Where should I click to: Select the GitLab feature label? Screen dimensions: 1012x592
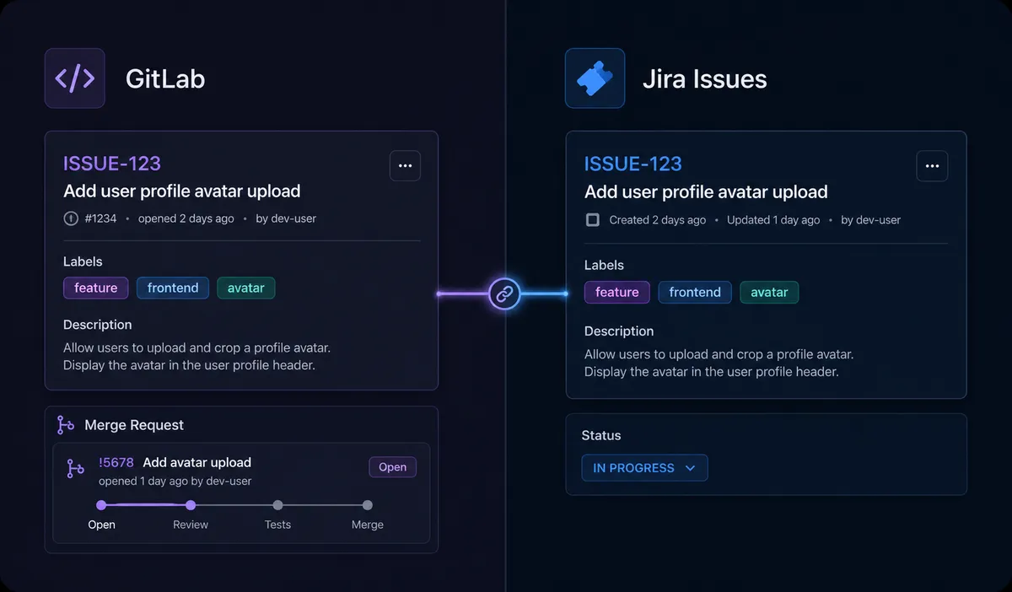pyautogui.click(x=95, y=288)
